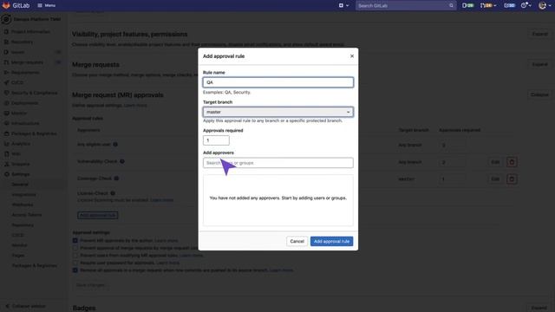Screen dimensions: 555x312
Task: Toggle Remove all approvals when commits pushed
Action: click(x=75, y=270)
